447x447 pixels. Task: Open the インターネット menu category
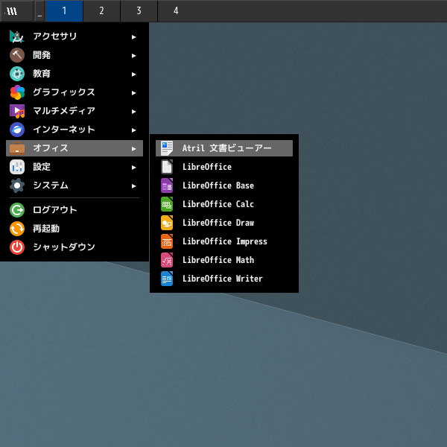pos(63,130)
